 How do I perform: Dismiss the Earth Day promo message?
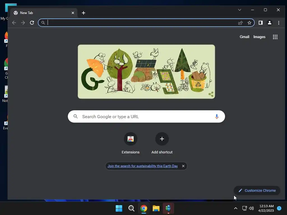(x=183, y=166)
